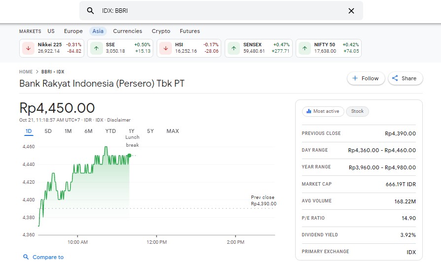
Task: Click the plus icon in Follow button
Action: pos(355,78)
